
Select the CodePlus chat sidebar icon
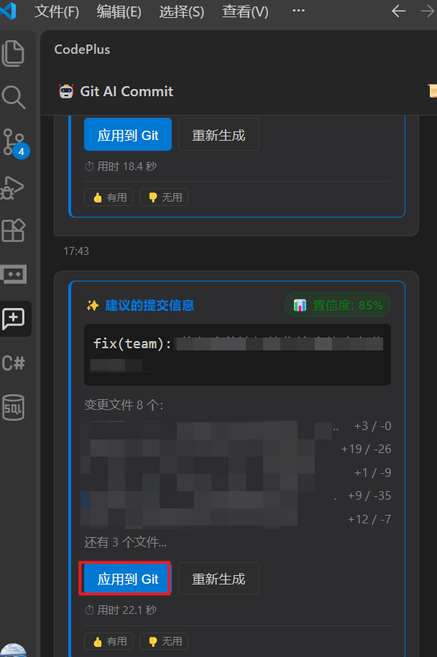(x=14, y=319)
